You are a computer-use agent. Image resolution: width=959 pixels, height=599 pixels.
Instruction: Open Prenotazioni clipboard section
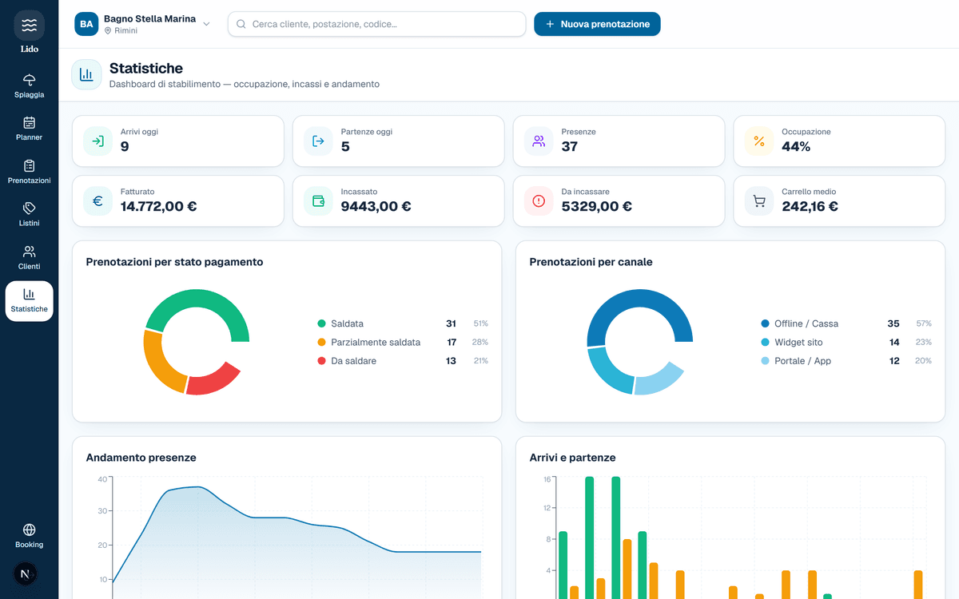click(29, 172)
